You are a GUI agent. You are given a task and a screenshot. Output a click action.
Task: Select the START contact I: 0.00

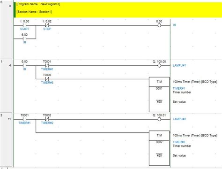(x=24, y=25)
